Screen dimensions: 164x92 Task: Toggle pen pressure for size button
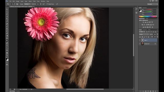(57, 4)
